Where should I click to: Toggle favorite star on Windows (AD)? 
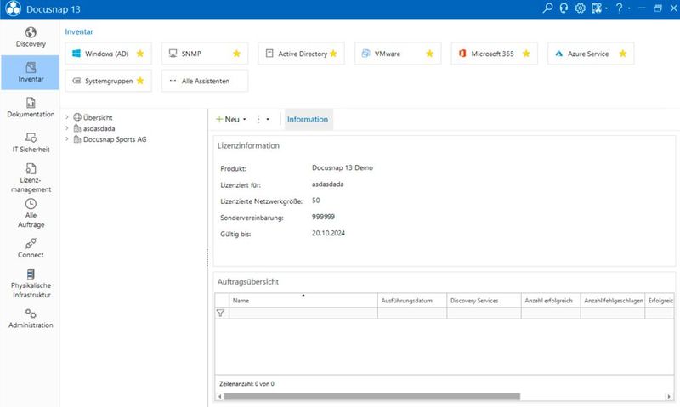coord(140,54)
